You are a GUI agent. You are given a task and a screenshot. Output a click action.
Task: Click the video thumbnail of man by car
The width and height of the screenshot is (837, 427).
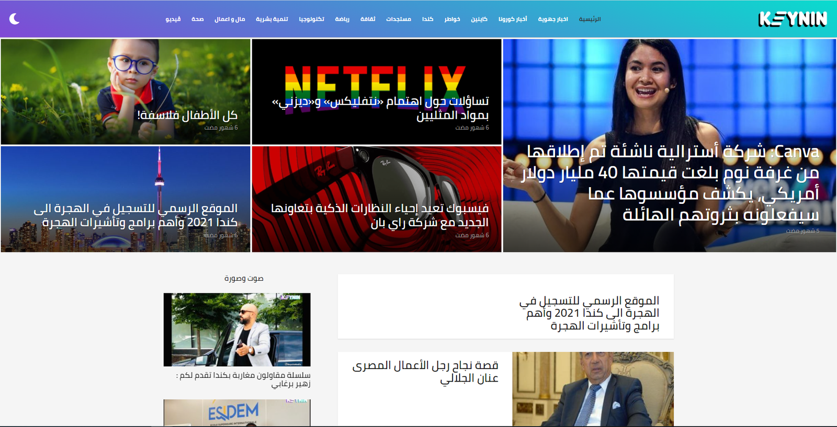[x=237, y=330]
